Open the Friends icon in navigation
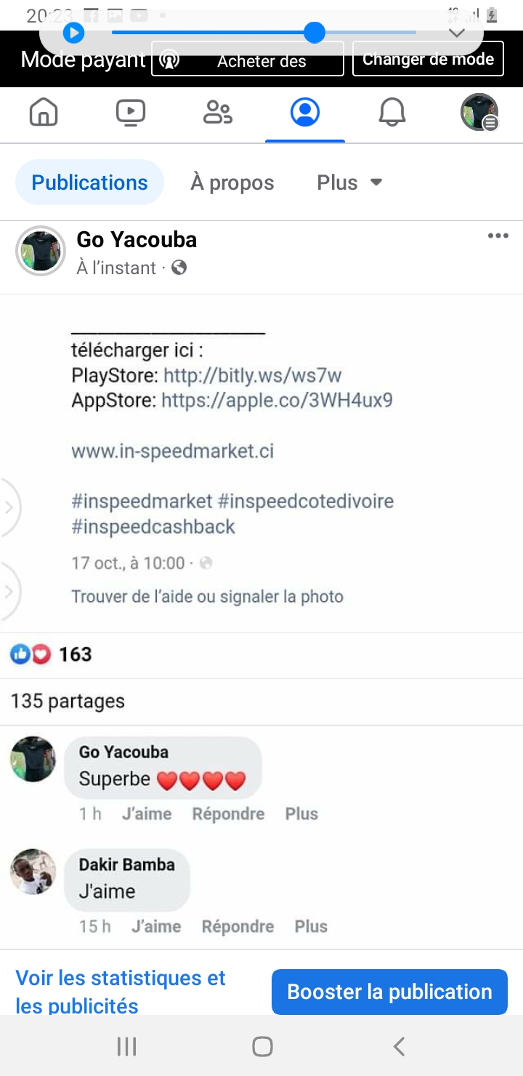Screen dimensions: 523x1076 [218, 113]
